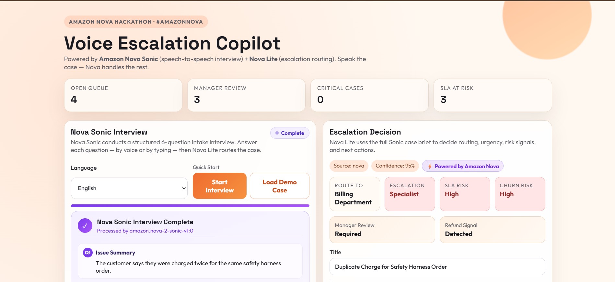615x282 pixels.
Task: Click the Complete status pill
Action: [290, 133]
